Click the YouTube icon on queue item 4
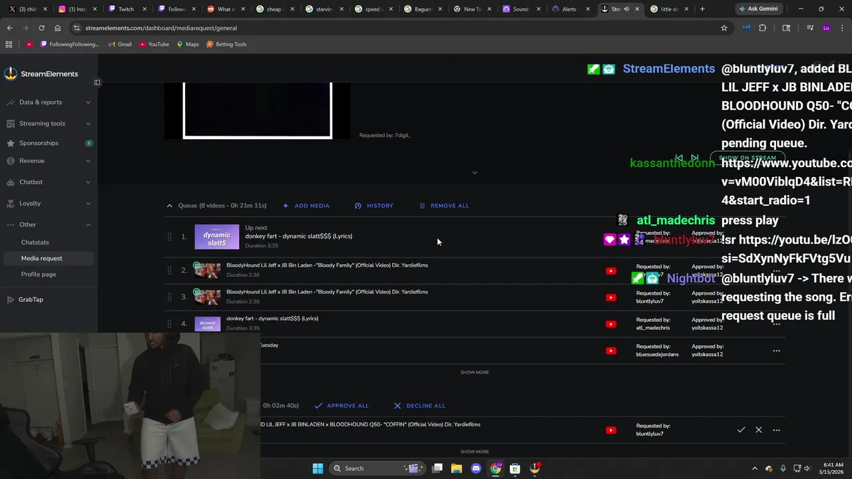Viewport: 852px width, 479px height. point(611,324)
